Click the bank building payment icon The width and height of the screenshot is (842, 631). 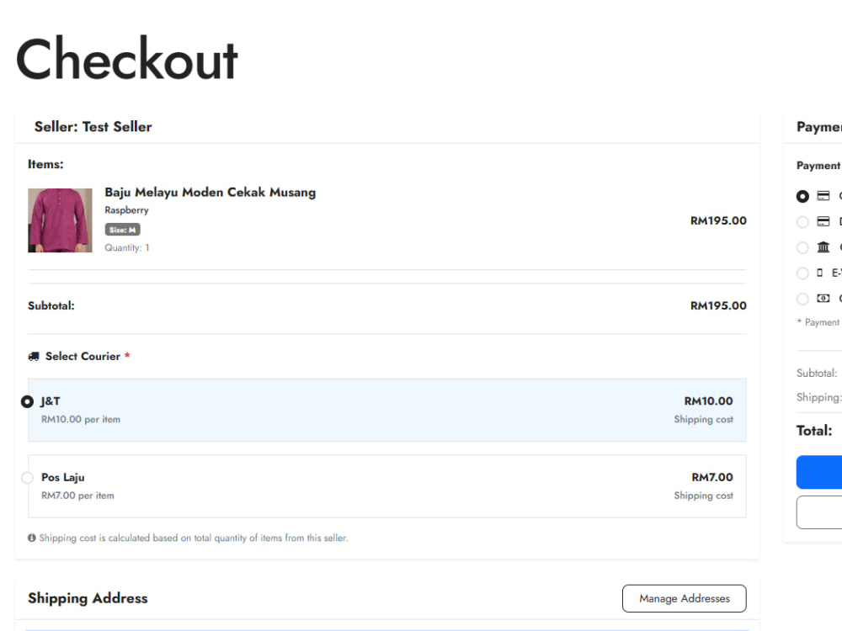(823, 247)
